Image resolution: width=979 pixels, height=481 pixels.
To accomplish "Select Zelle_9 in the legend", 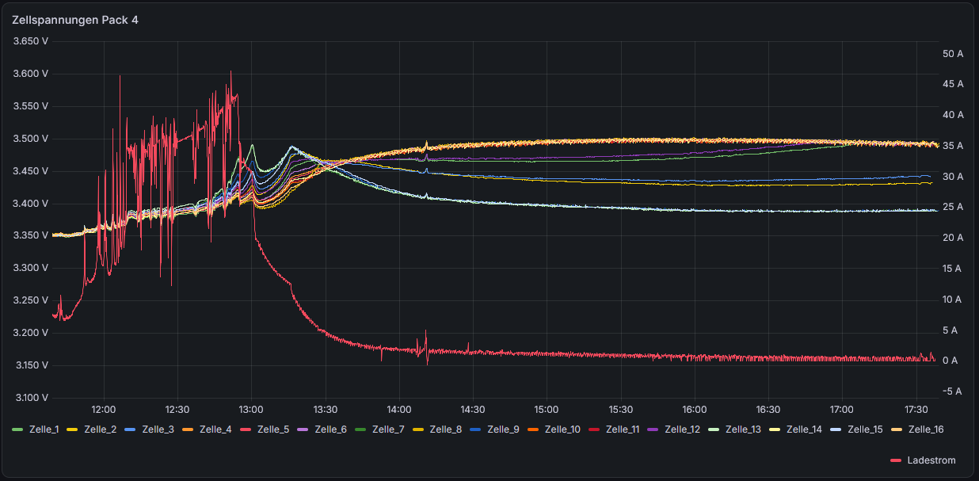I will (x=504, y=429).
